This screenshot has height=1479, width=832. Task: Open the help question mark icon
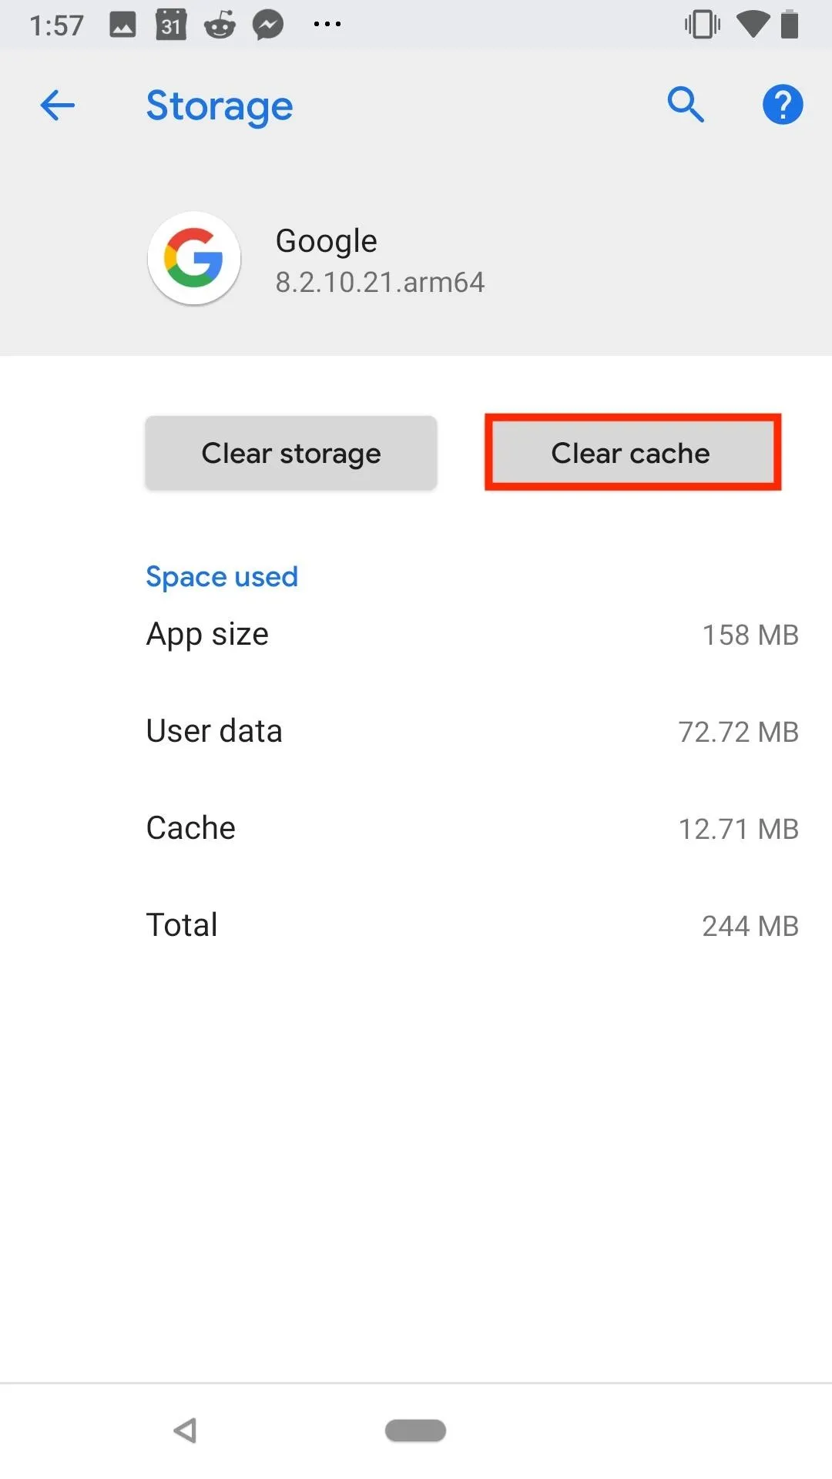pyautogui.click(x=783, y=104)
